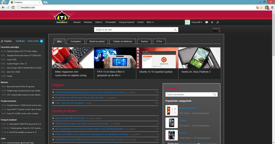Screen dimensions: 275x144
Task: Open Pricewatch in the navigation bar
Action: (110, 22)
